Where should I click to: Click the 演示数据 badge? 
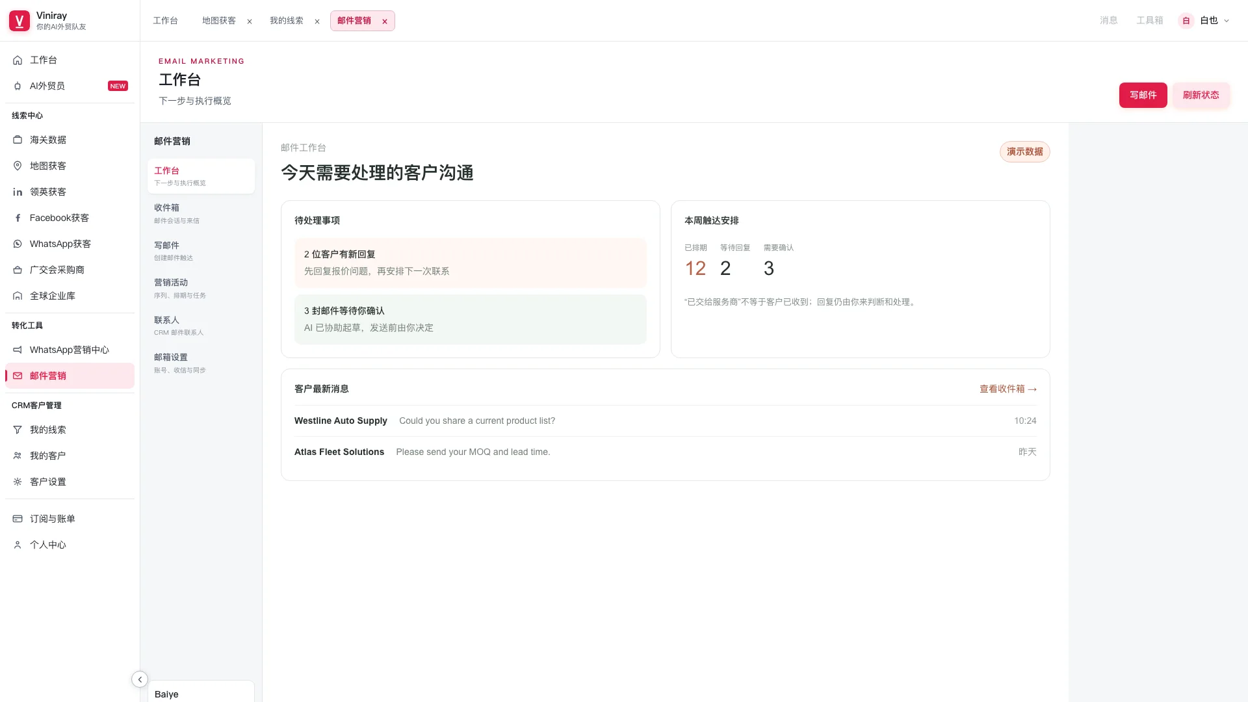tap(1024, 151)
